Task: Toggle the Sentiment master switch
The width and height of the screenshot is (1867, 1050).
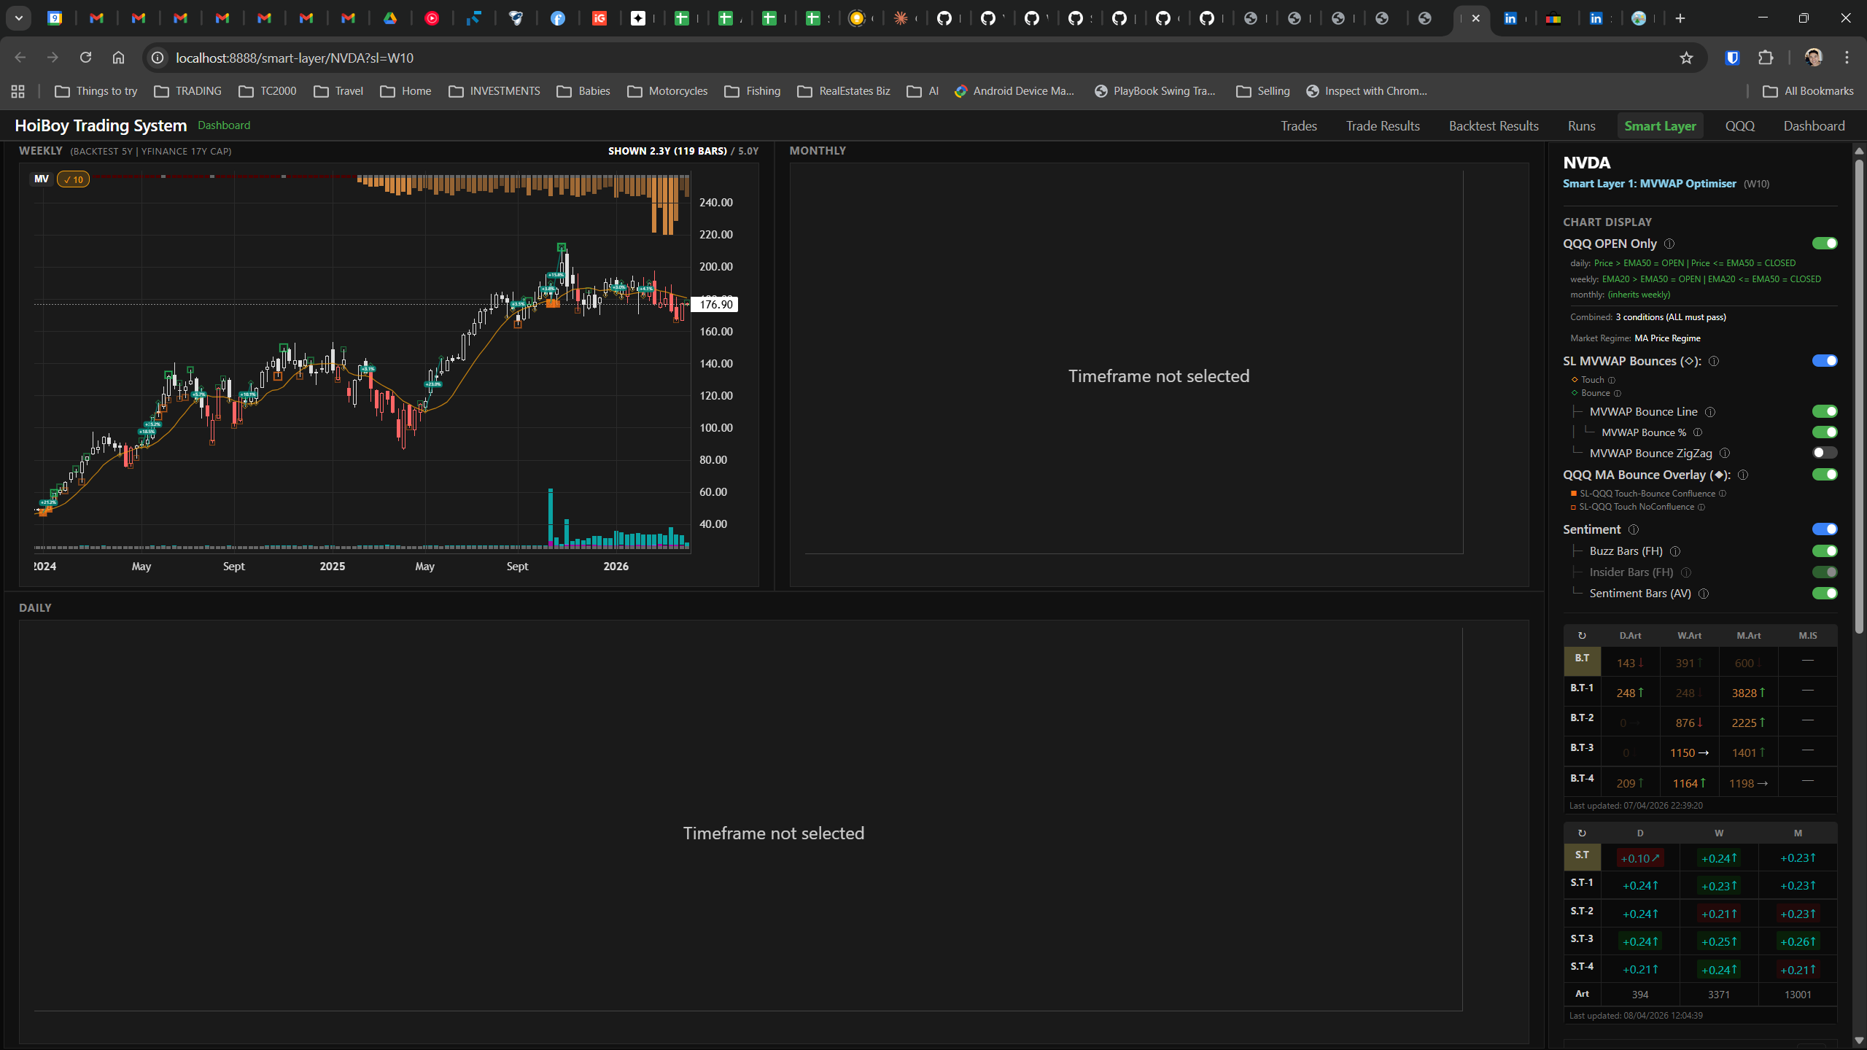Action: point(1825,529)
